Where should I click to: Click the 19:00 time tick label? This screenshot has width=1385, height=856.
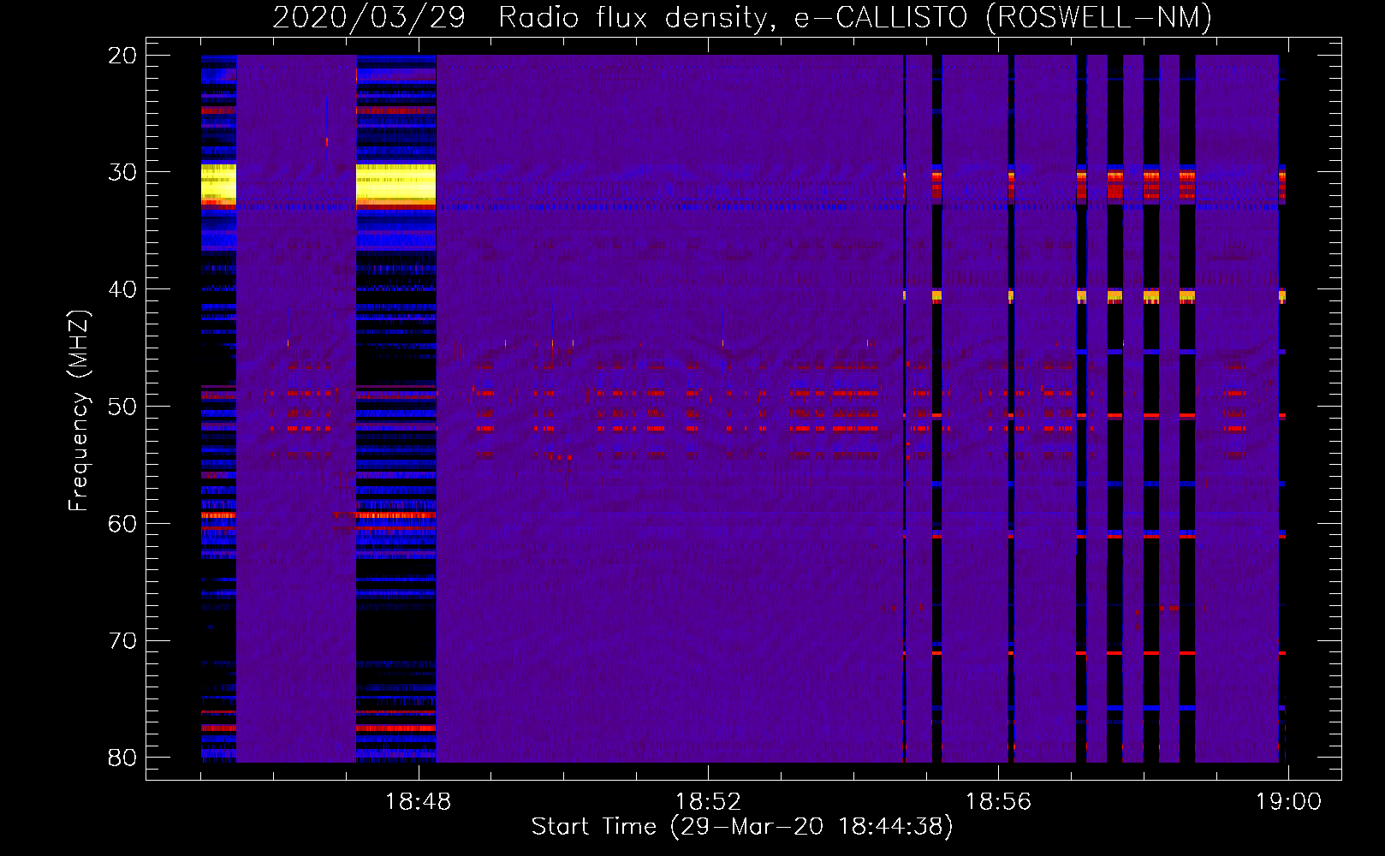[1288, 802]
